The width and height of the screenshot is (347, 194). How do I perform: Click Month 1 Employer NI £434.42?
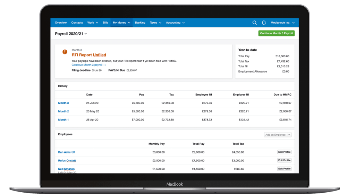point(244,120)
